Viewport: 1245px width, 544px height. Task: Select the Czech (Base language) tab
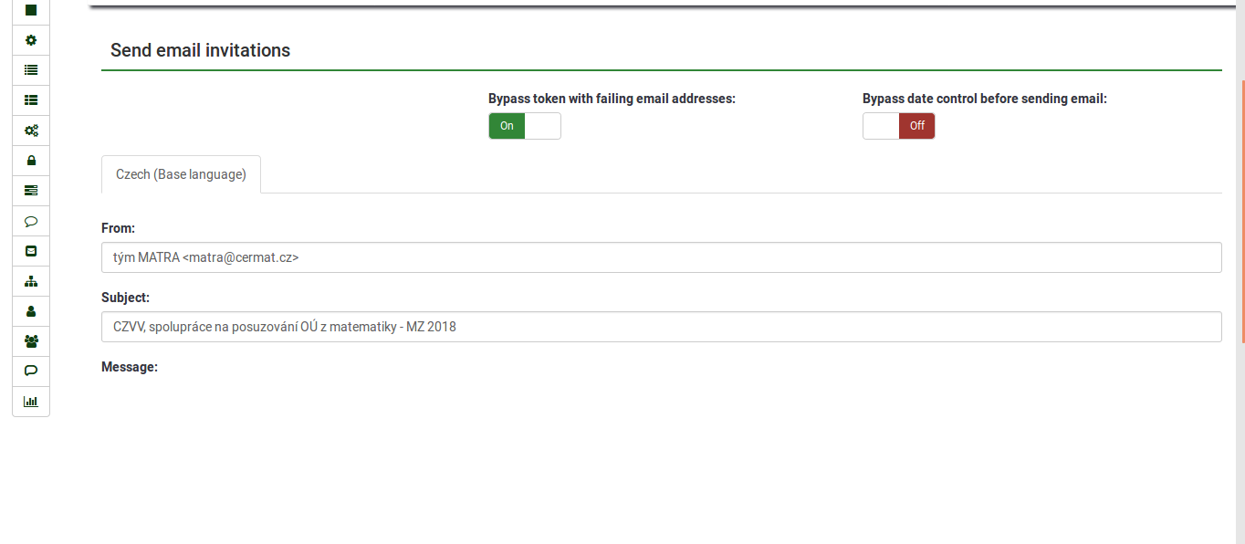coord(181,174)
